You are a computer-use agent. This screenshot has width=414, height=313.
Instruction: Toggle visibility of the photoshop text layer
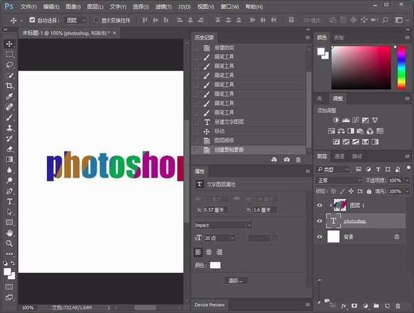pos(319,220)
